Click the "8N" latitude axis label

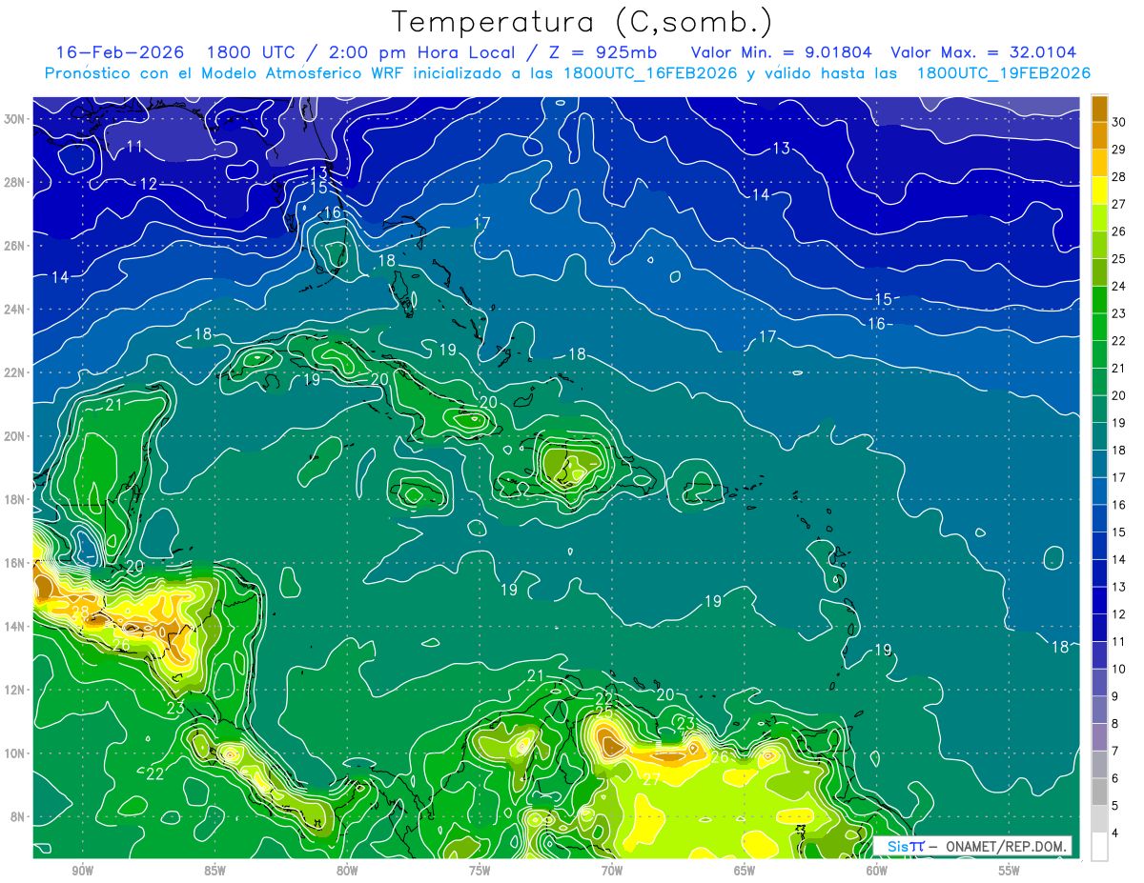point(19,816)
